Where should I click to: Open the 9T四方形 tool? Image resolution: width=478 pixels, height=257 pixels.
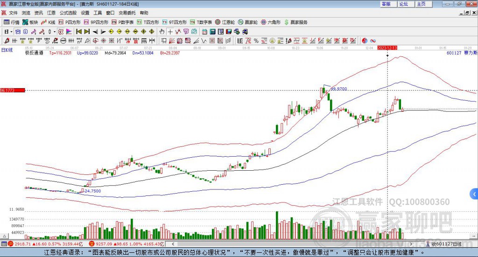(174, 22)
